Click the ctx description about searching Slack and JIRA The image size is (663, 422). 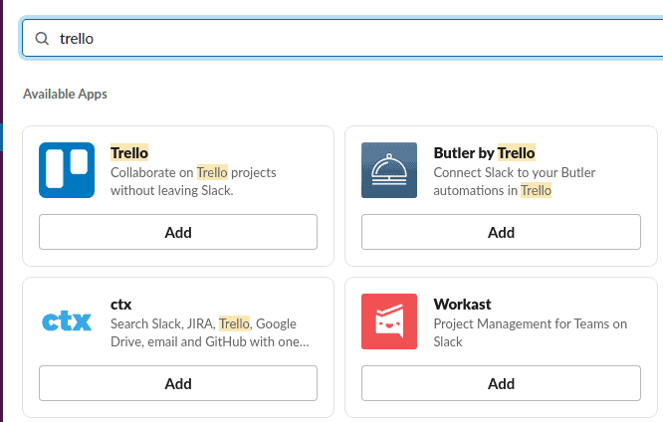210,332
